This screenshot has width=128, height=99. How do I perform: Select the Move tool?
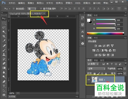tap(4, 18)
